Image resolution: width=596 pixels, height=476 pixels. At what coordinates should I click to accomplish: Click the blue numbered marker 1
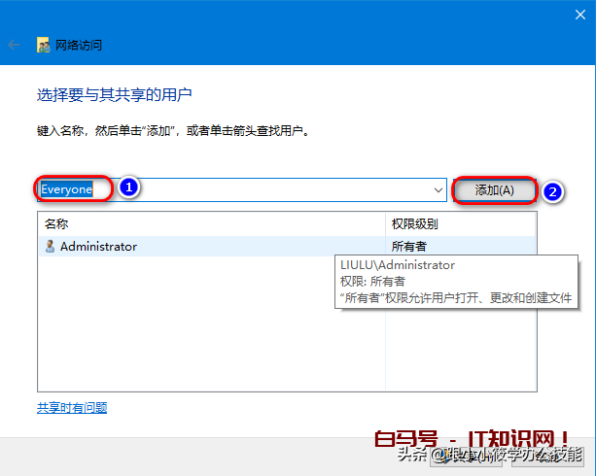(127, 189)
